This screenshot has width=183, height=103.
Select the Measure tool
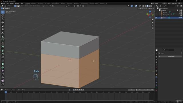(x=3, y=36)
